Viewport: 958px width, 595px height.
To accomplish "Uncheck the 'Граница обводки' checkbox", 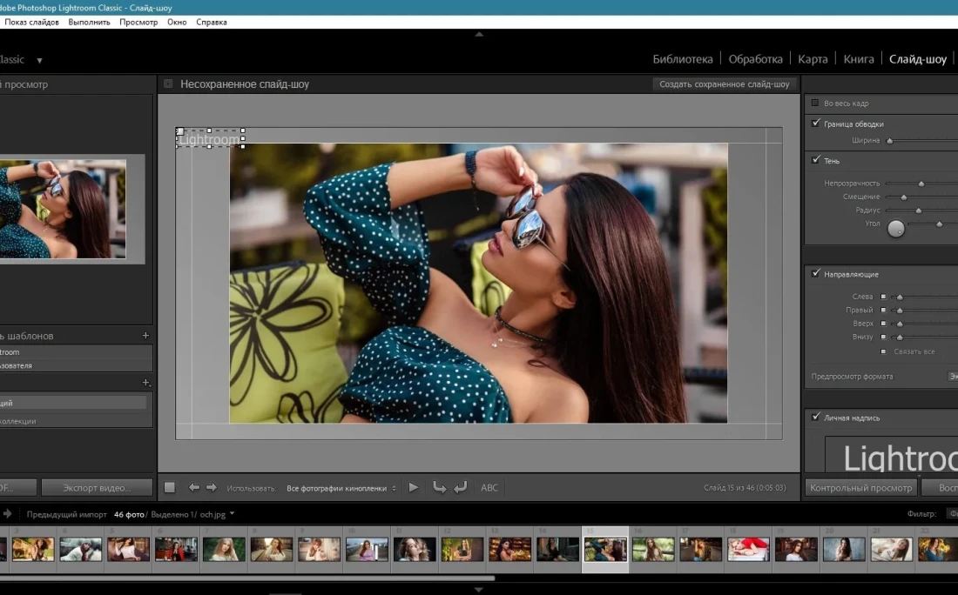I will 815,124.
